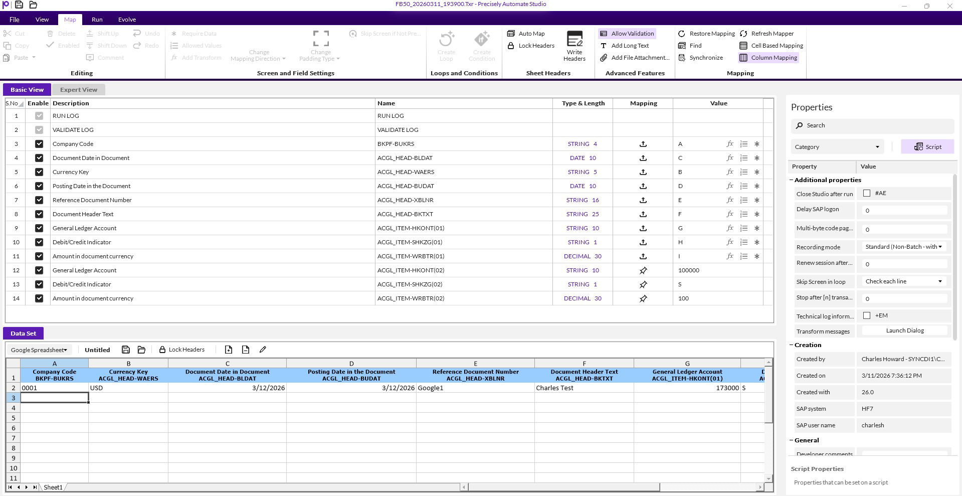The height and width of the screenshot is (496, 962).
Task: Uncheck Enable for Company Code row
Action: click(39, 144)
